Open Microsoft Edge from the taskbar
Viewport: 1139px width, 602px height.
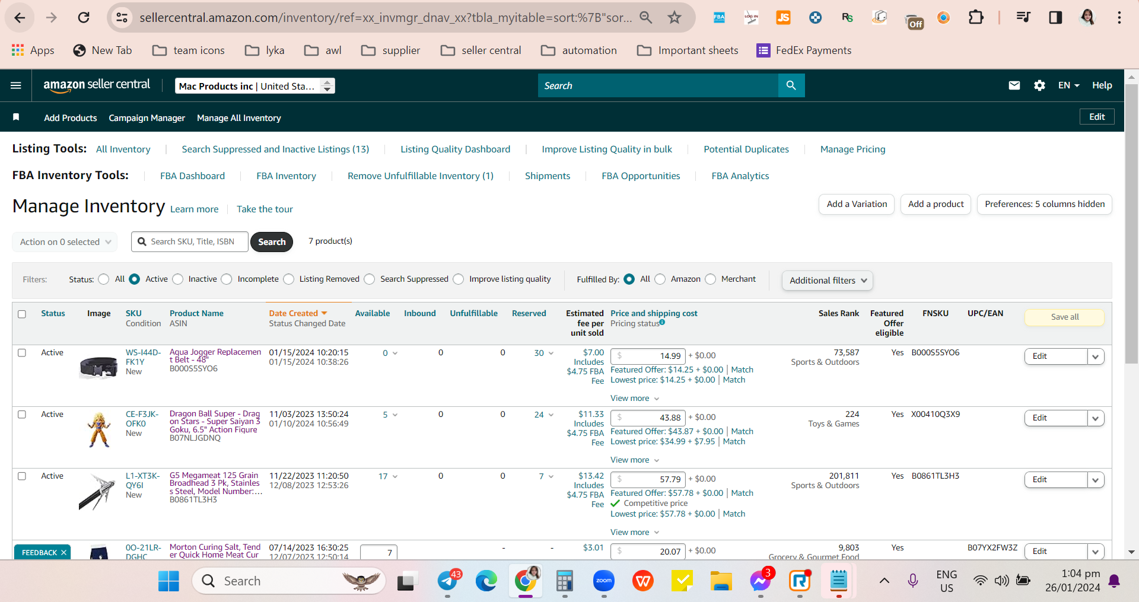point(486,581)
